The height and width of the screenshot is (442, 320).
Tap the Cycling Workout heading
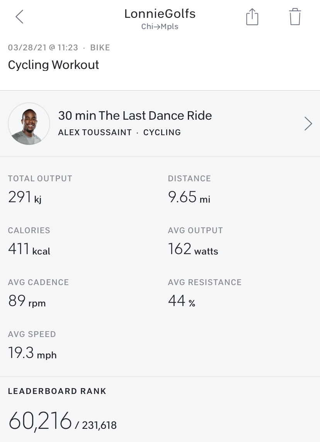(x=53, y=65)
